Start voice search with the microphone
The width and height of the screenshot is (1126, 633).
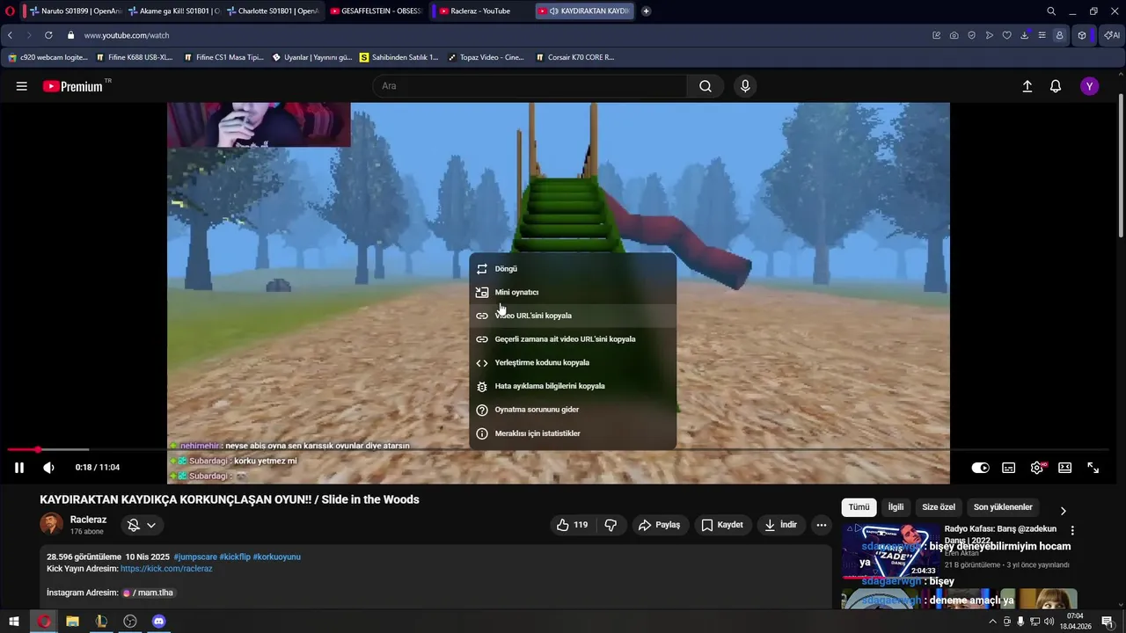pyautogui.click(x=745, y=86)
